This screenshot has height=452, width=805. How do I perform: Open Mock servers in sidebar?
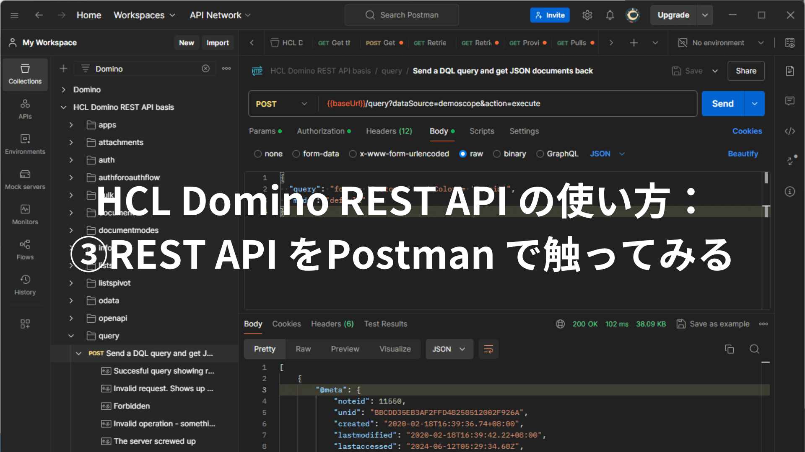25,179
